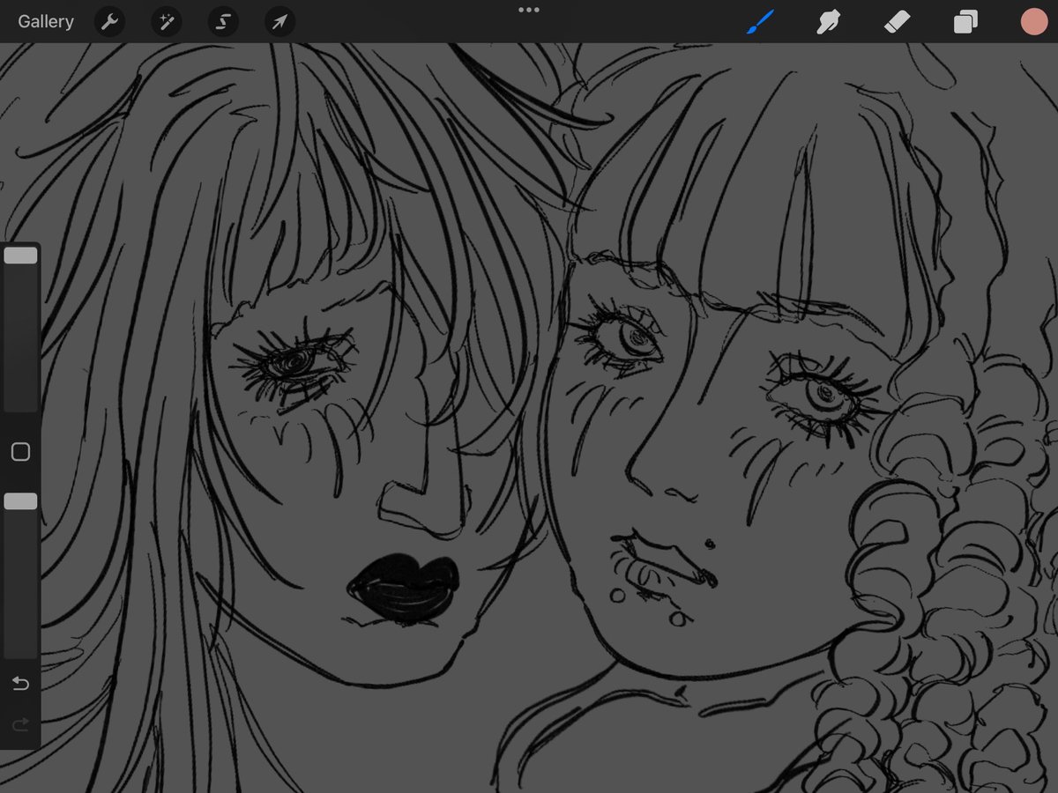Open the active color picker

tap(1033, 22)
